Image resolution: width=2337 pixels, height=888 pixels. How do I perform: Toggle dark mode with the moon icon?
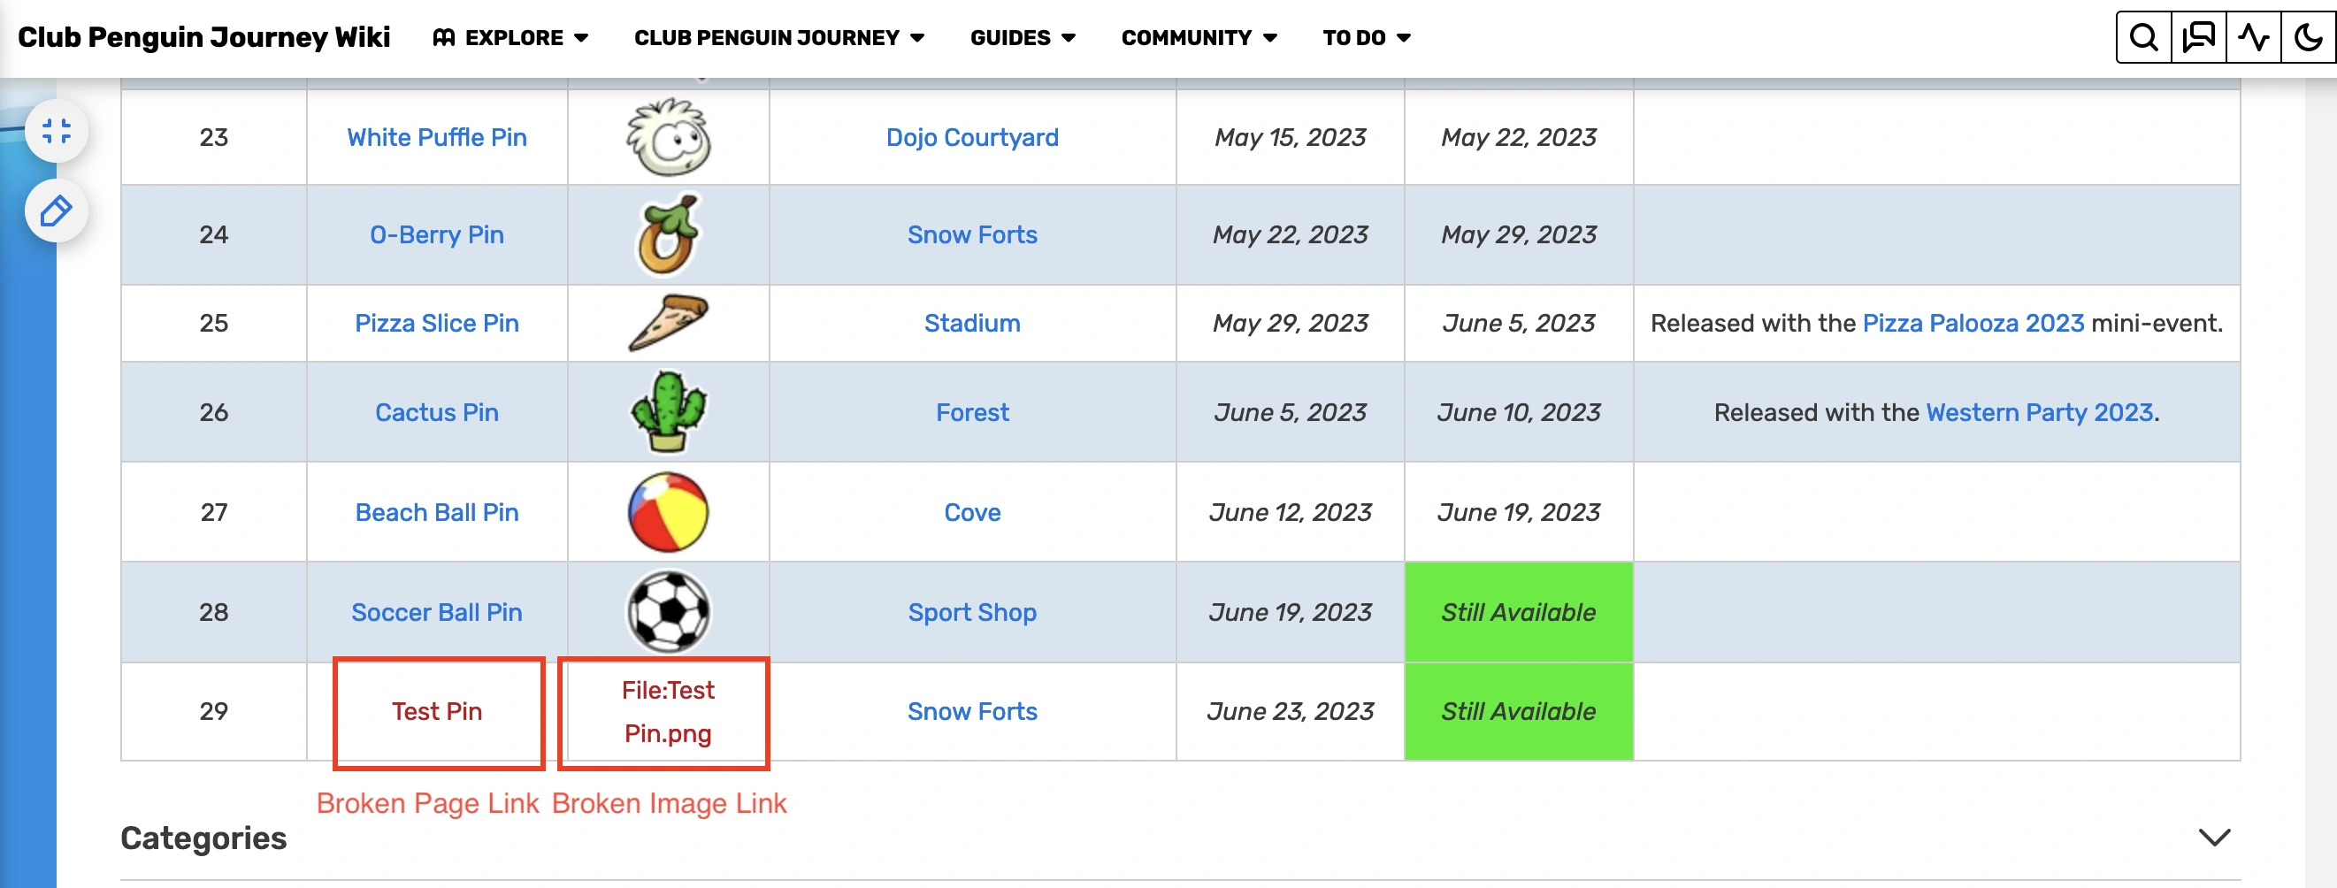pyautogui.click(x=2308, y=38)
